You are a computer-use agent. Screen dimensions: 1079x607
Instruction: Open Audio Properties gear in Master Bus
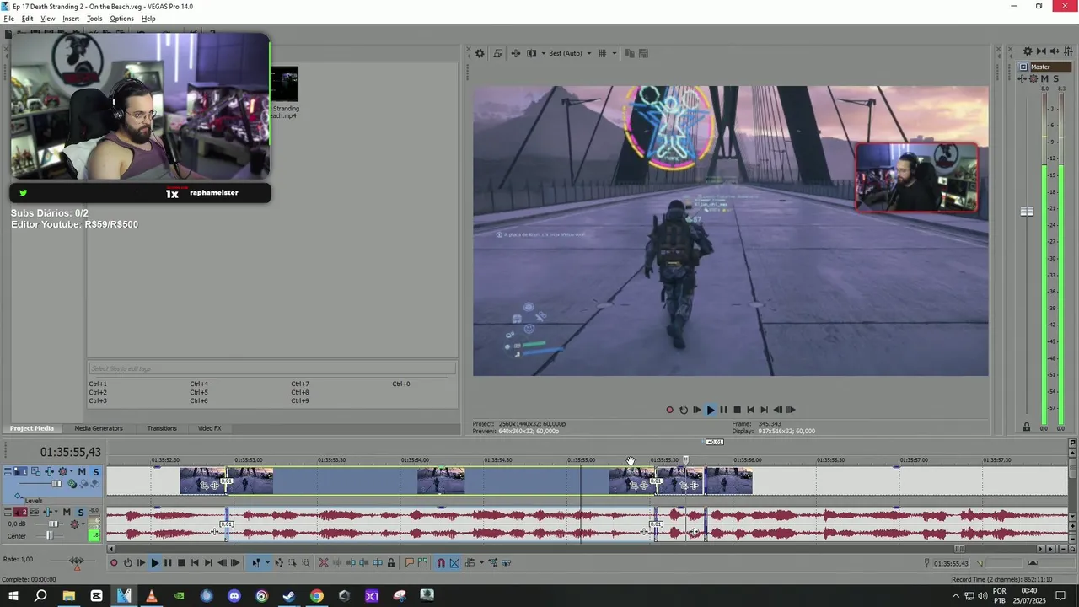pyautogui.click(x=1028, y=52)
